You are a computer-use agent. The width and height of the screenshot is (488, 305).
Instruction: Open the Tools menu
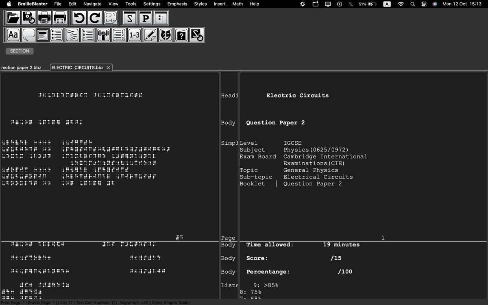pos(131,4)
